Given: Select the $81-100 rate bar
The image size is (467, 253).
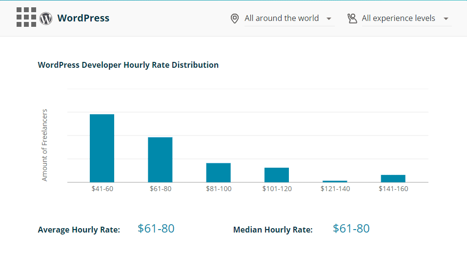Looking at the screenshot, I should point(218,173).
